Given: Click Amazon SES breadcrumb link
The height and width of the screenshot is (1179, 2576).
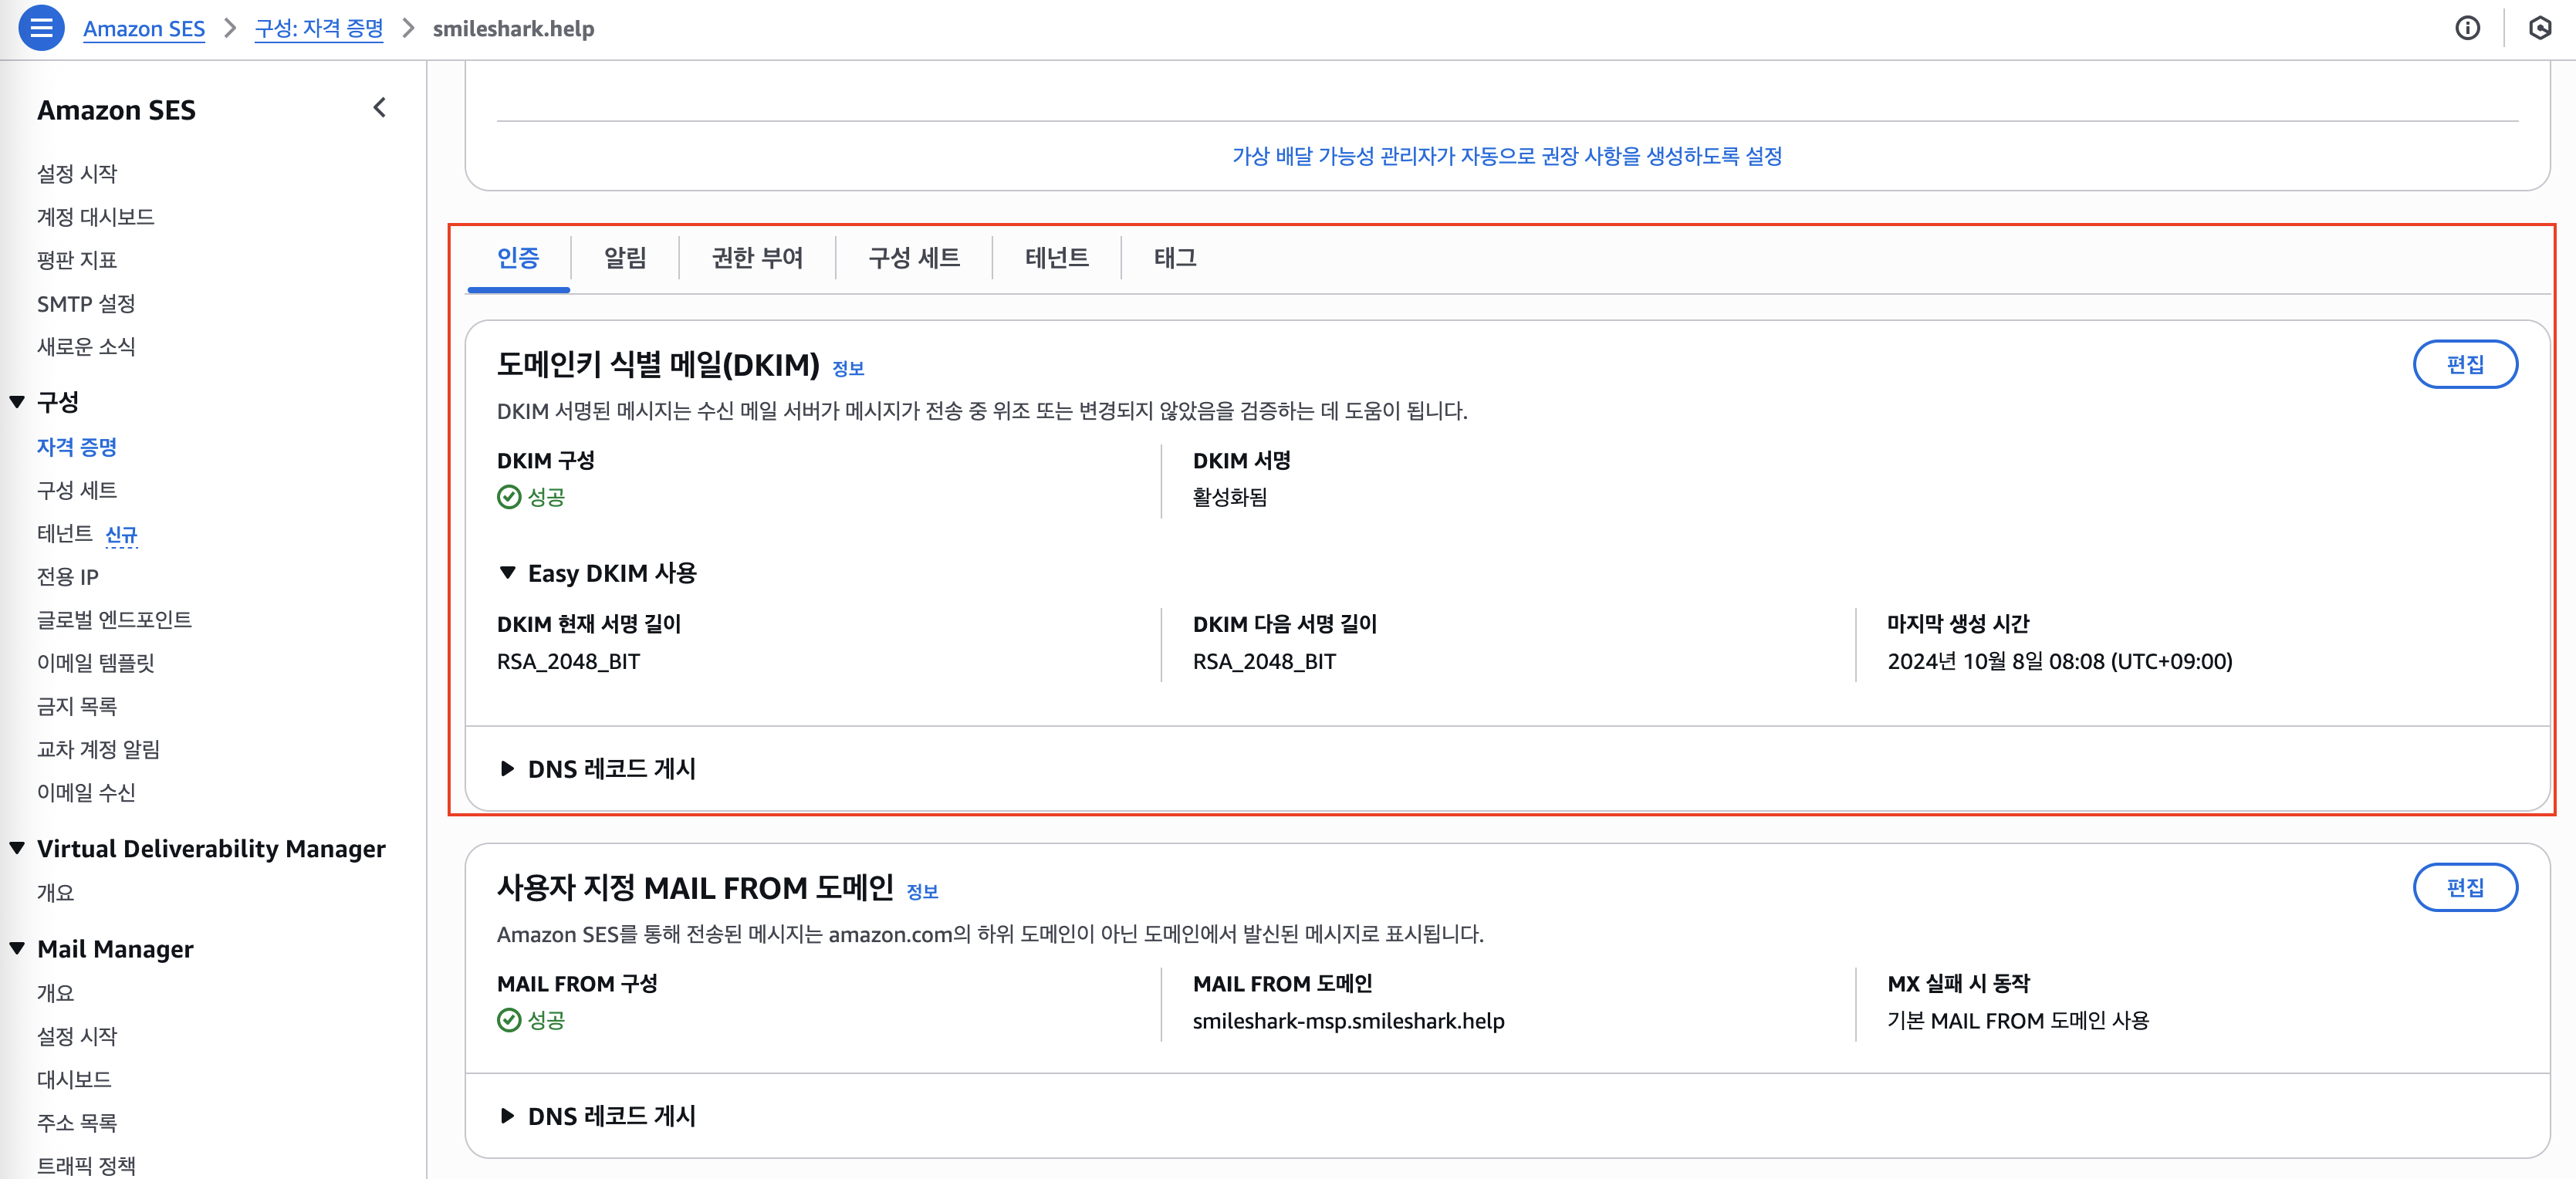Looking at the screenshot, I should [144, 29].
